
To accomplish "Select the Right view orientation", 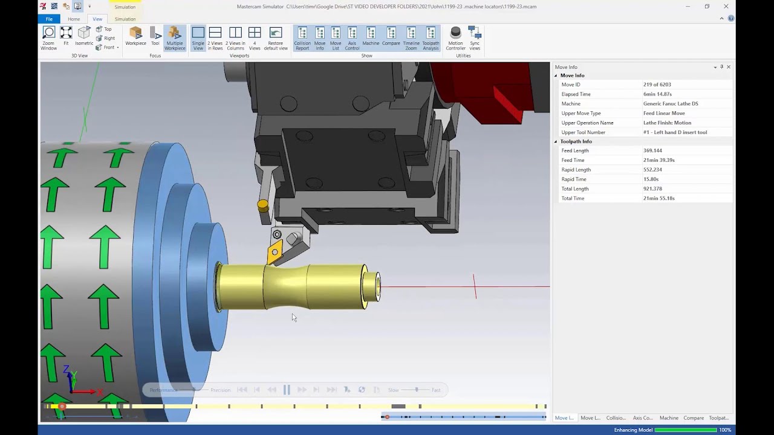I will [x=105, y=38].
